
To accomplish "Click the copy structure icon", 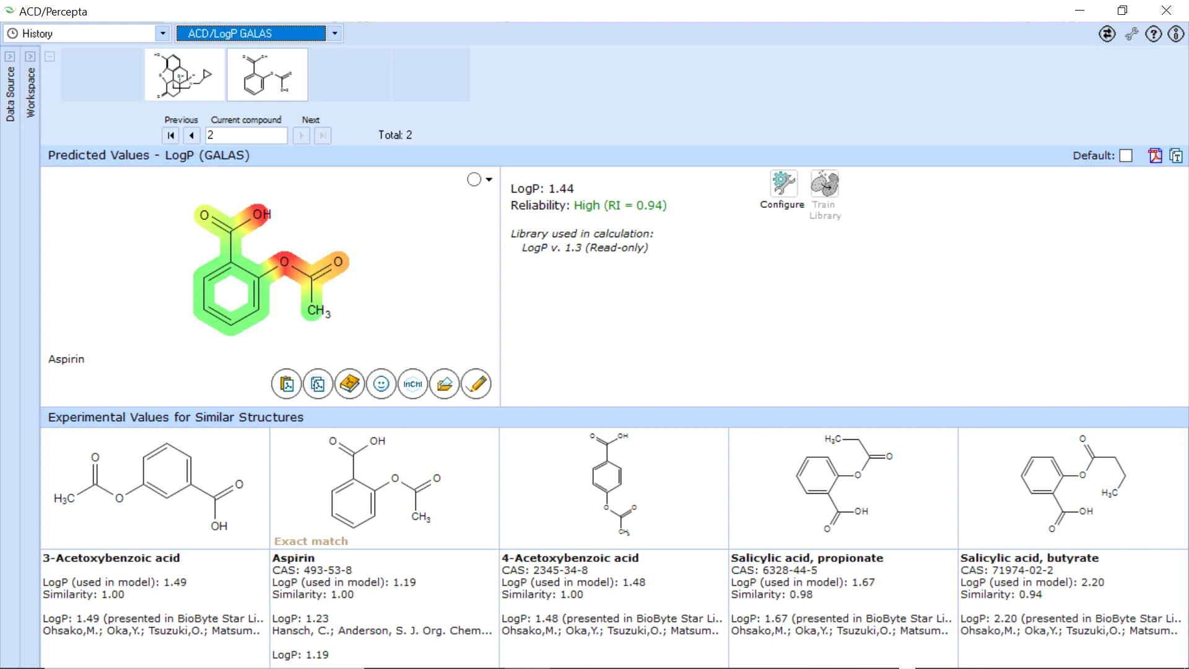I will pos(318,384).
